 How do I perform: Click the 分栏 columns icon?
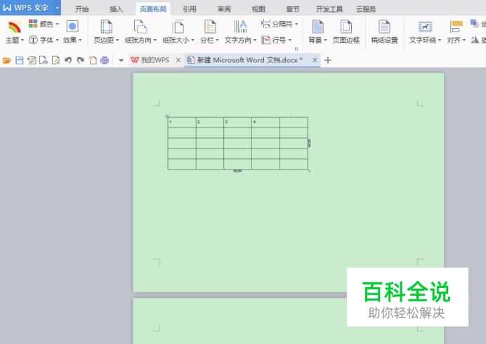(210, 27)
